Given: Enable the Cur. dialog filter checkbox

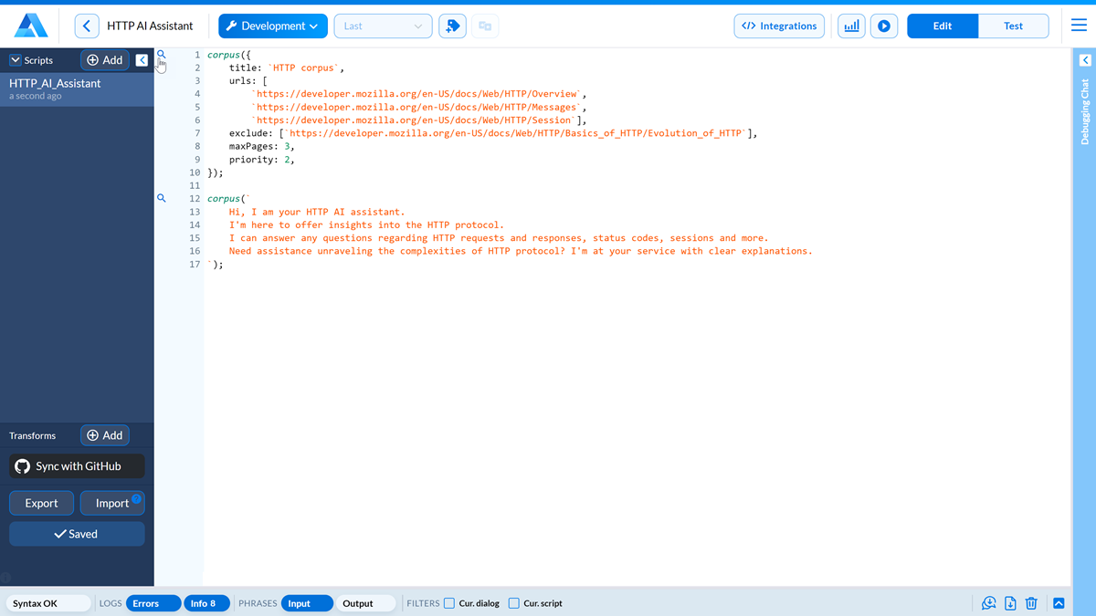Looking at the screenshot, I should (448, 603).
